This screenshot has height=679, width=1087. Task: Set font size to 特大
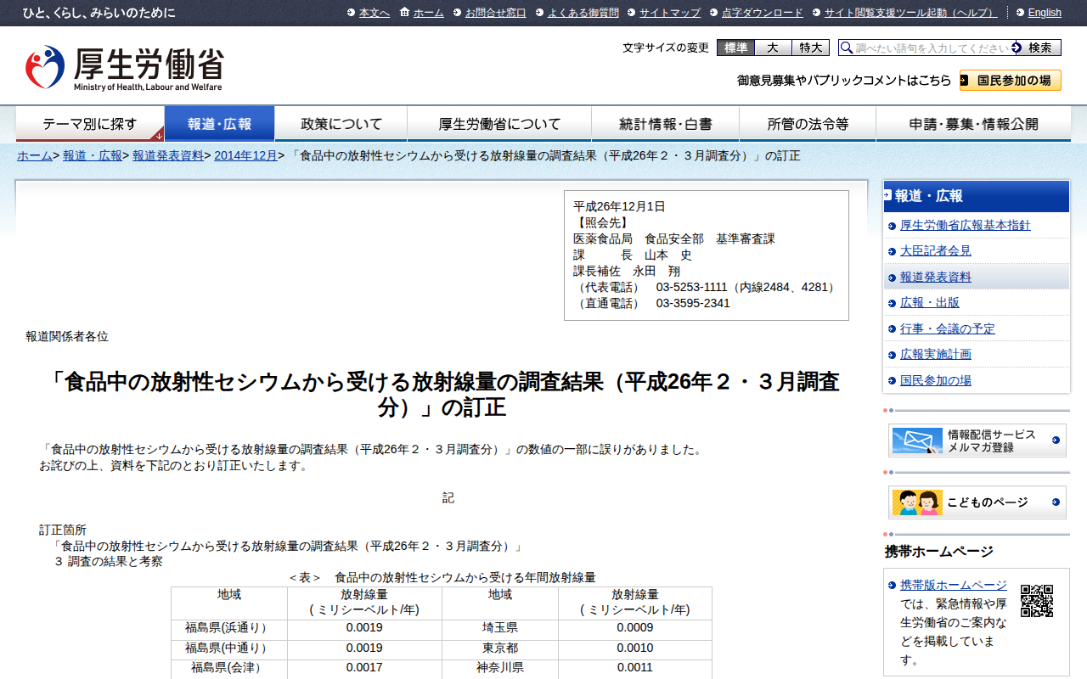[810, 48]
